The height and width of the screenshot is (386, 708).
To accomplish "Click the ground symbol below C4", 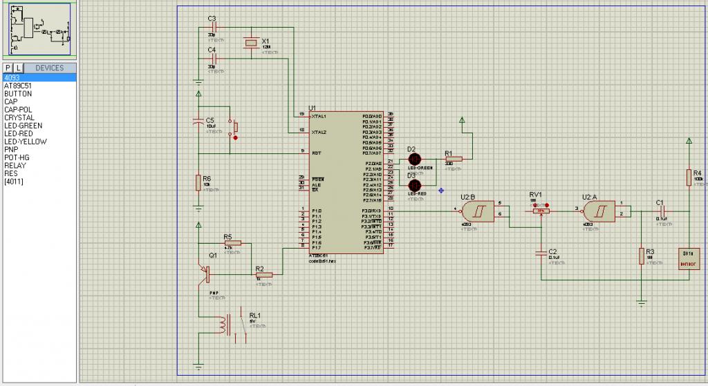I will [198, 82].
